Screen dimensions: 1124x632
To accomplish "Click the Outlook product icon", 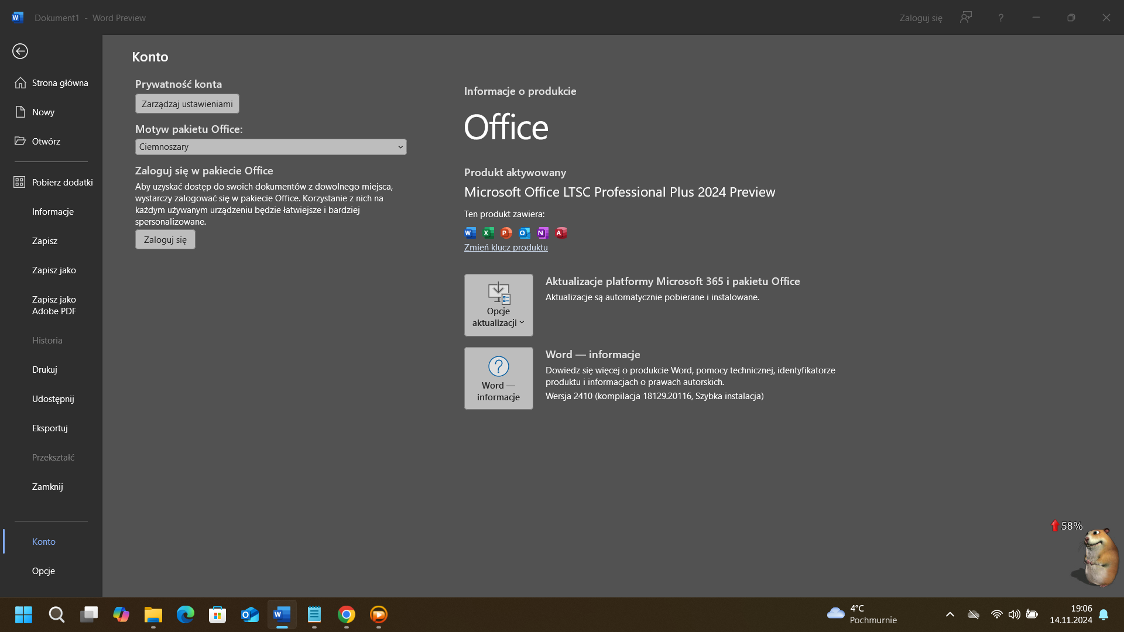I will (525, 233).
